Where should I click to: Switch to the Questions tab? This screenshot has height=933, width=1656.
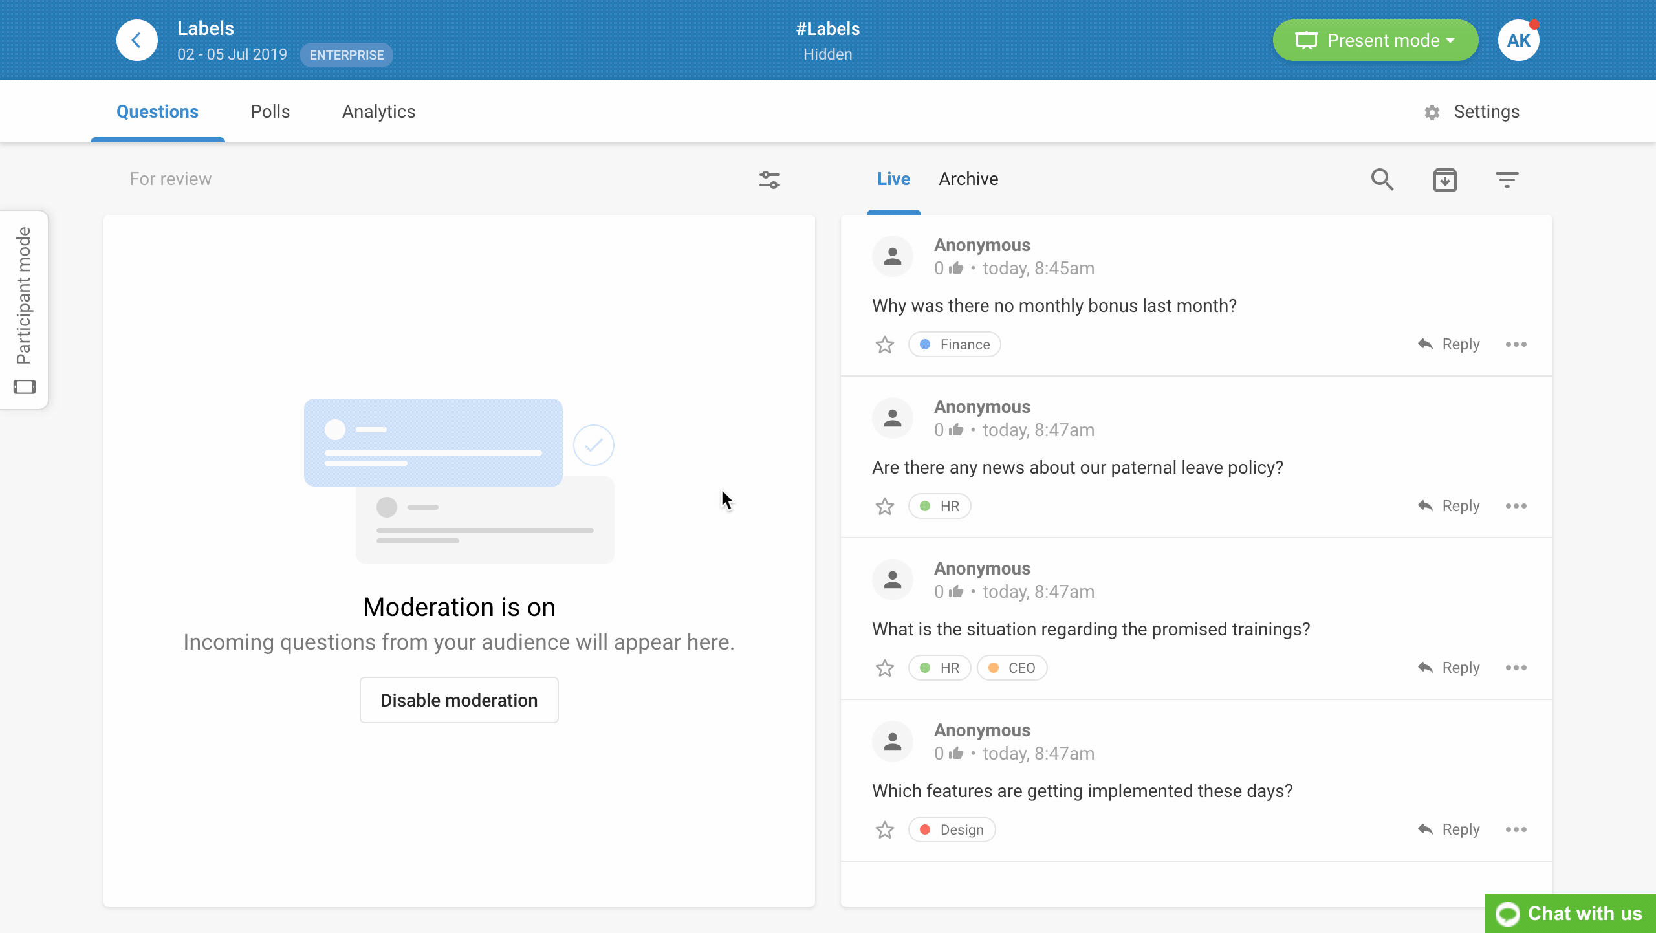[157, 112]
